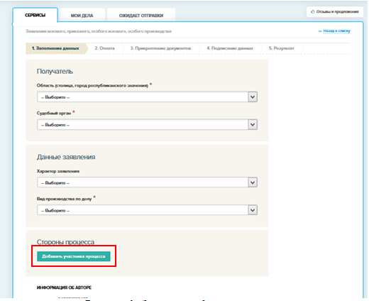Open the ОЖИДАЕТ ОТПРАВКИ tab

141,16
